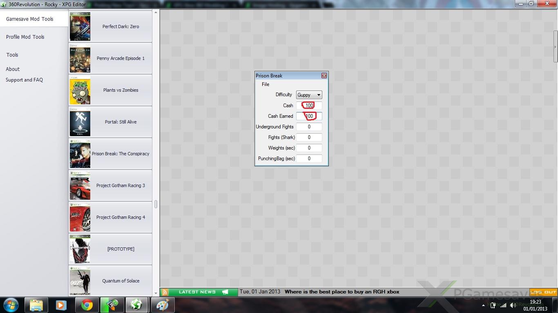This screenshot has width=558, height=313.
Task: Expand the Difficulty dropdown showing Guppy
Action: tap(309, 95)
